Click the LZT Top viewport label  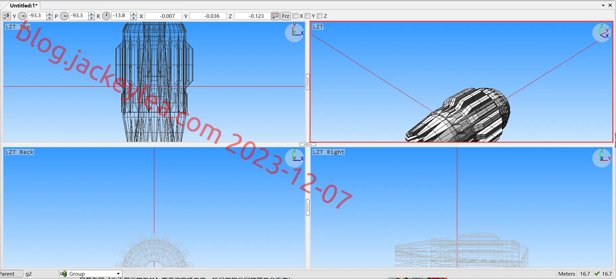[18, 27]
